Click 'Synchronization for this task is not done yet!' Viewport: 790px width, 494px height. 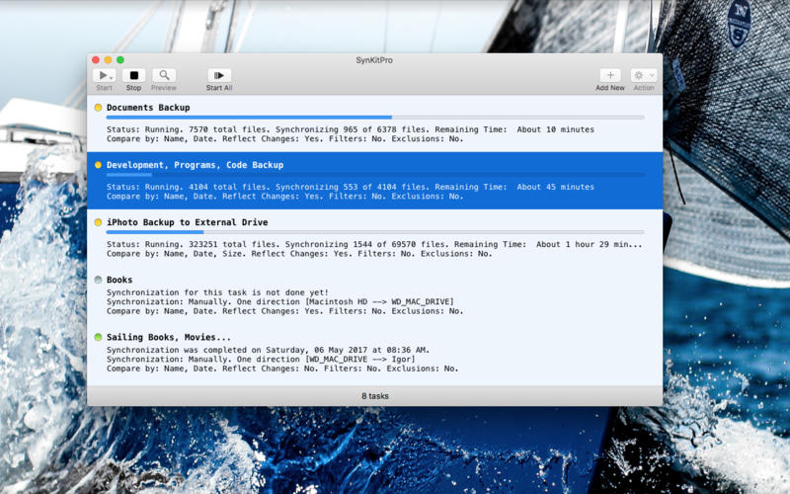tap(217, 292)
